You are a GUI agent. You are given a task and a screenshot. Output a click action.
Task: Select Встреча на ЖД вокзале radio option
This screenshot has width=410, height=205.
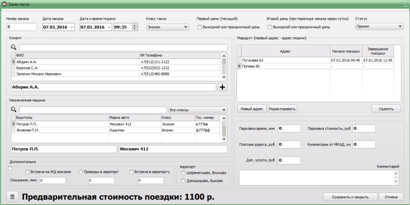coord(27,172)
